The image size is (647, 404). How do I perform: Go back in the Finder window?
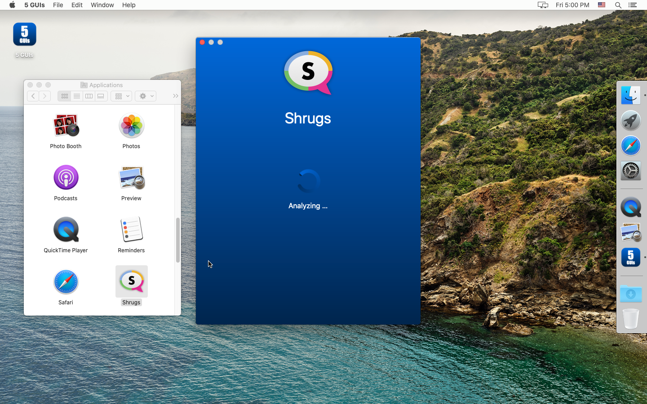click(33, 96)
